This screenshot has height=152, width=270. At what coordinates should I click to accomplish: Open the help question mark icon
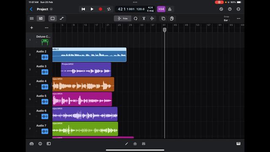pos(229,9)
